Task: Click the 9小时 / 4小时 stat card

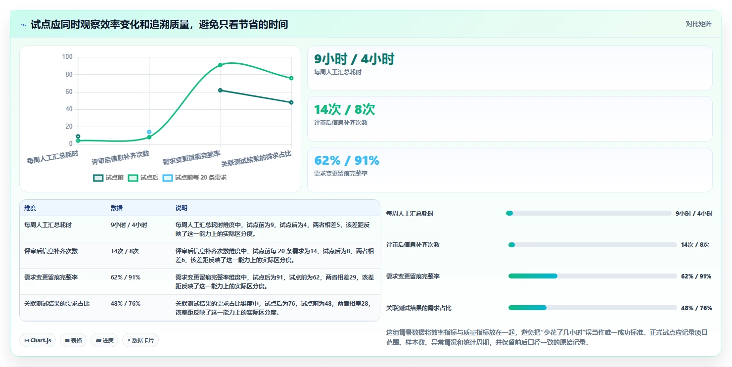Action: point(510,68)
